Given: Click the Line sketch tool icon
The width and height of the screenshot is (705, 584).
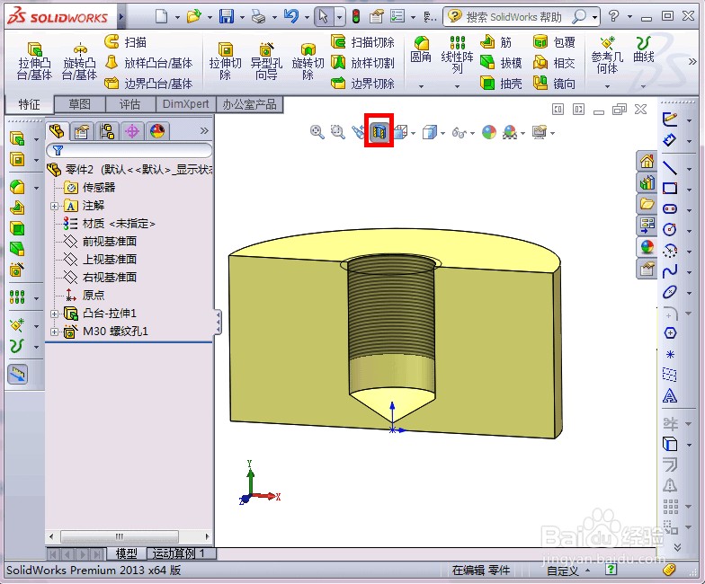Looking at the screenshot, I should tap(670, 167).
